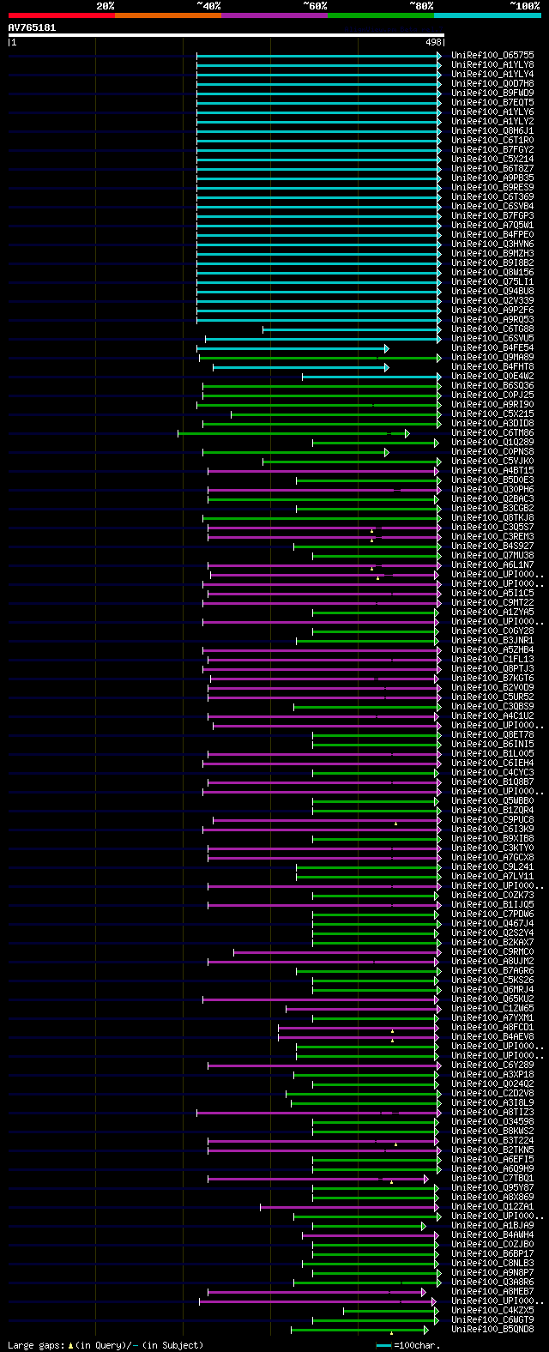
Task: Click the cyan alignment bar for UniRef100_Q0E4W2
Action: (371, 377)
